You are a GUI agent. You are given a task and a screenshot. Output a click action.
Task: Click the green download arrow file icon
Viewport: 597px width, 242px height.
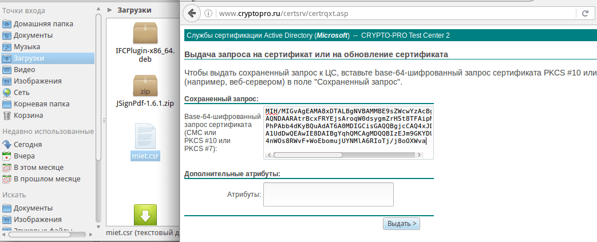145,215
